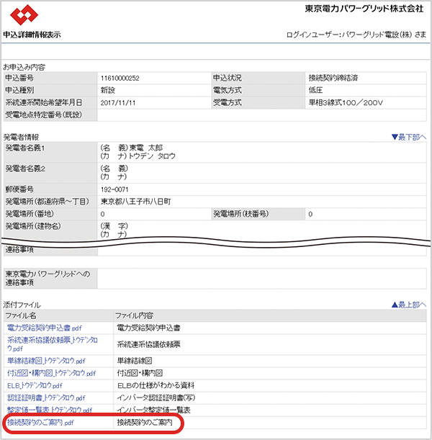Select desired start date 2017/11/11
This screenshot has width=432, height=440.
(x=118, y=103)
